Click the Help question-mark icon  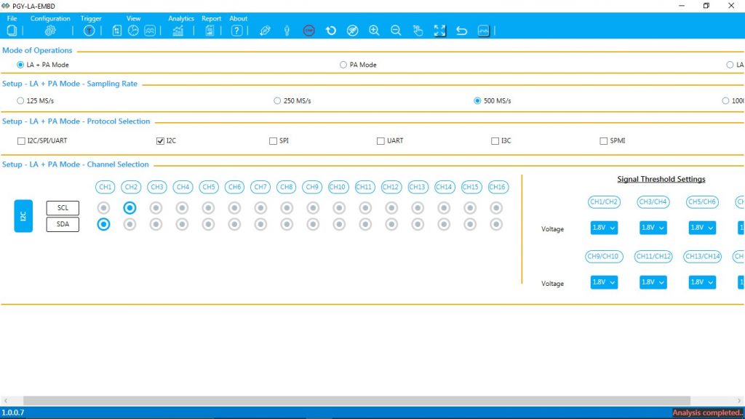(237, 30)
